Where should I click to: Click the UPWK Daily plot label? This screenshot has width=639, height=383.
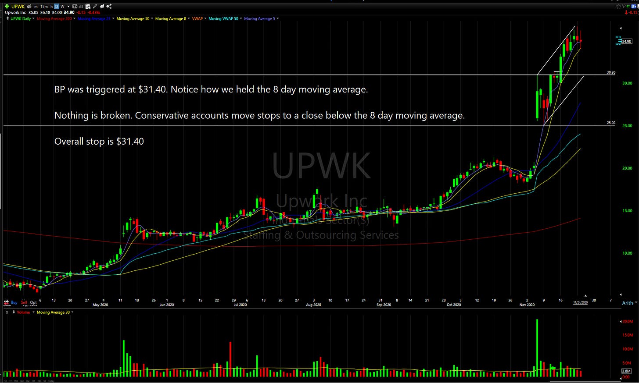pyautogui.click(x=21, y=18)
